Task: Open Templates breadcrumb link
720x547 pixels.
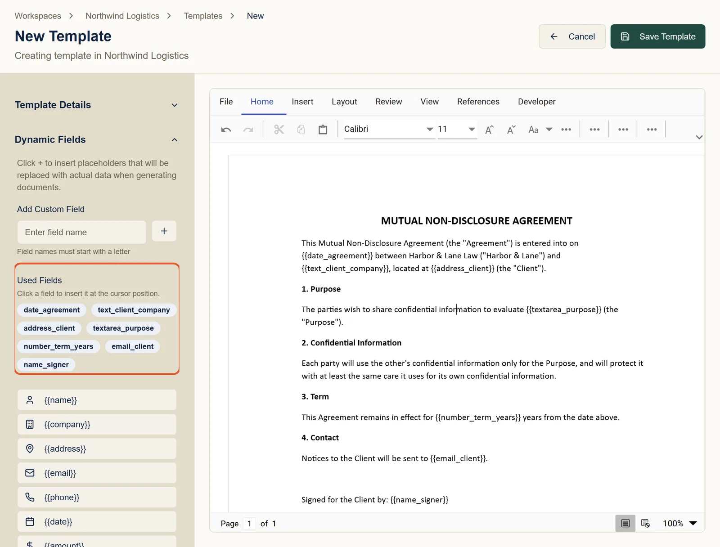Action: pyautogui.click(x=203, y=16)
